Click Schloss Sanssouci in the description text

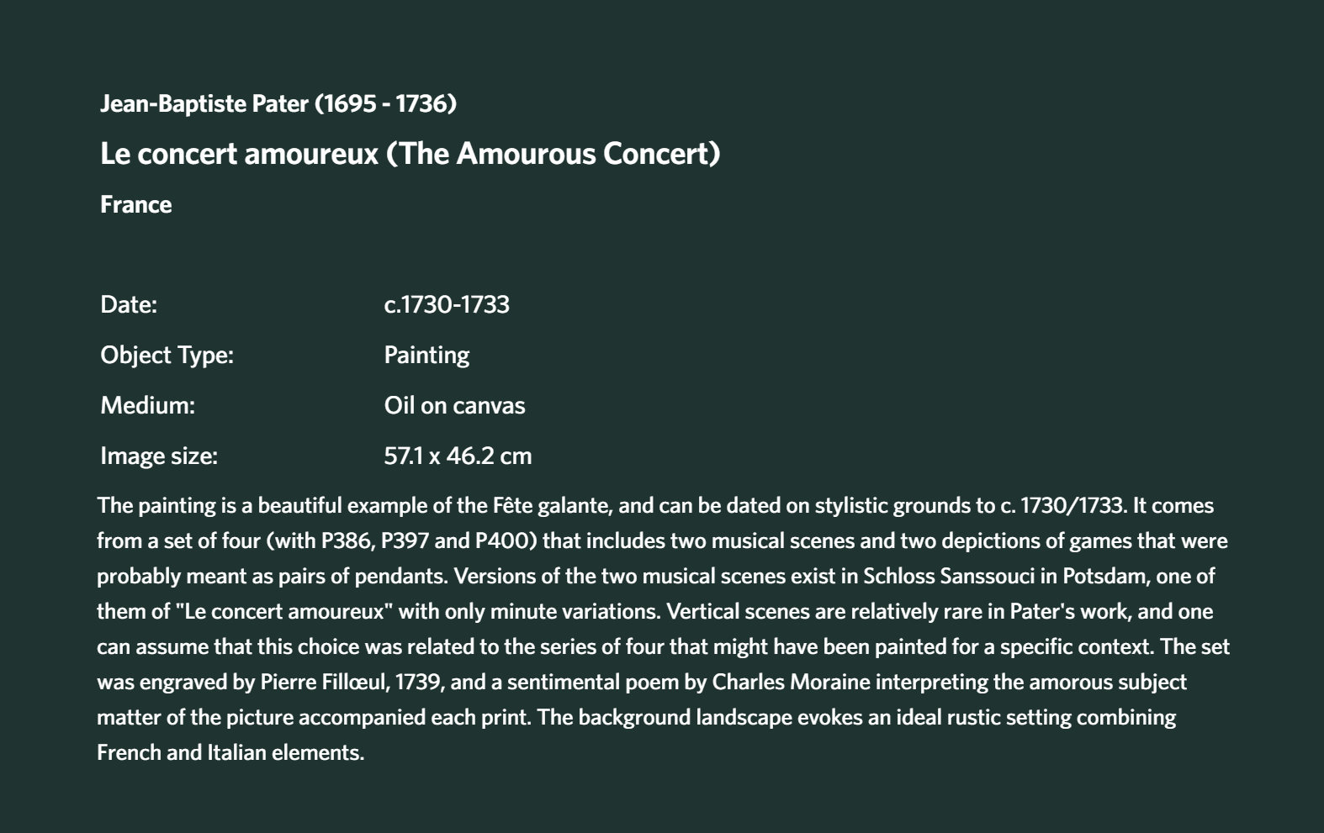(949, 576)
